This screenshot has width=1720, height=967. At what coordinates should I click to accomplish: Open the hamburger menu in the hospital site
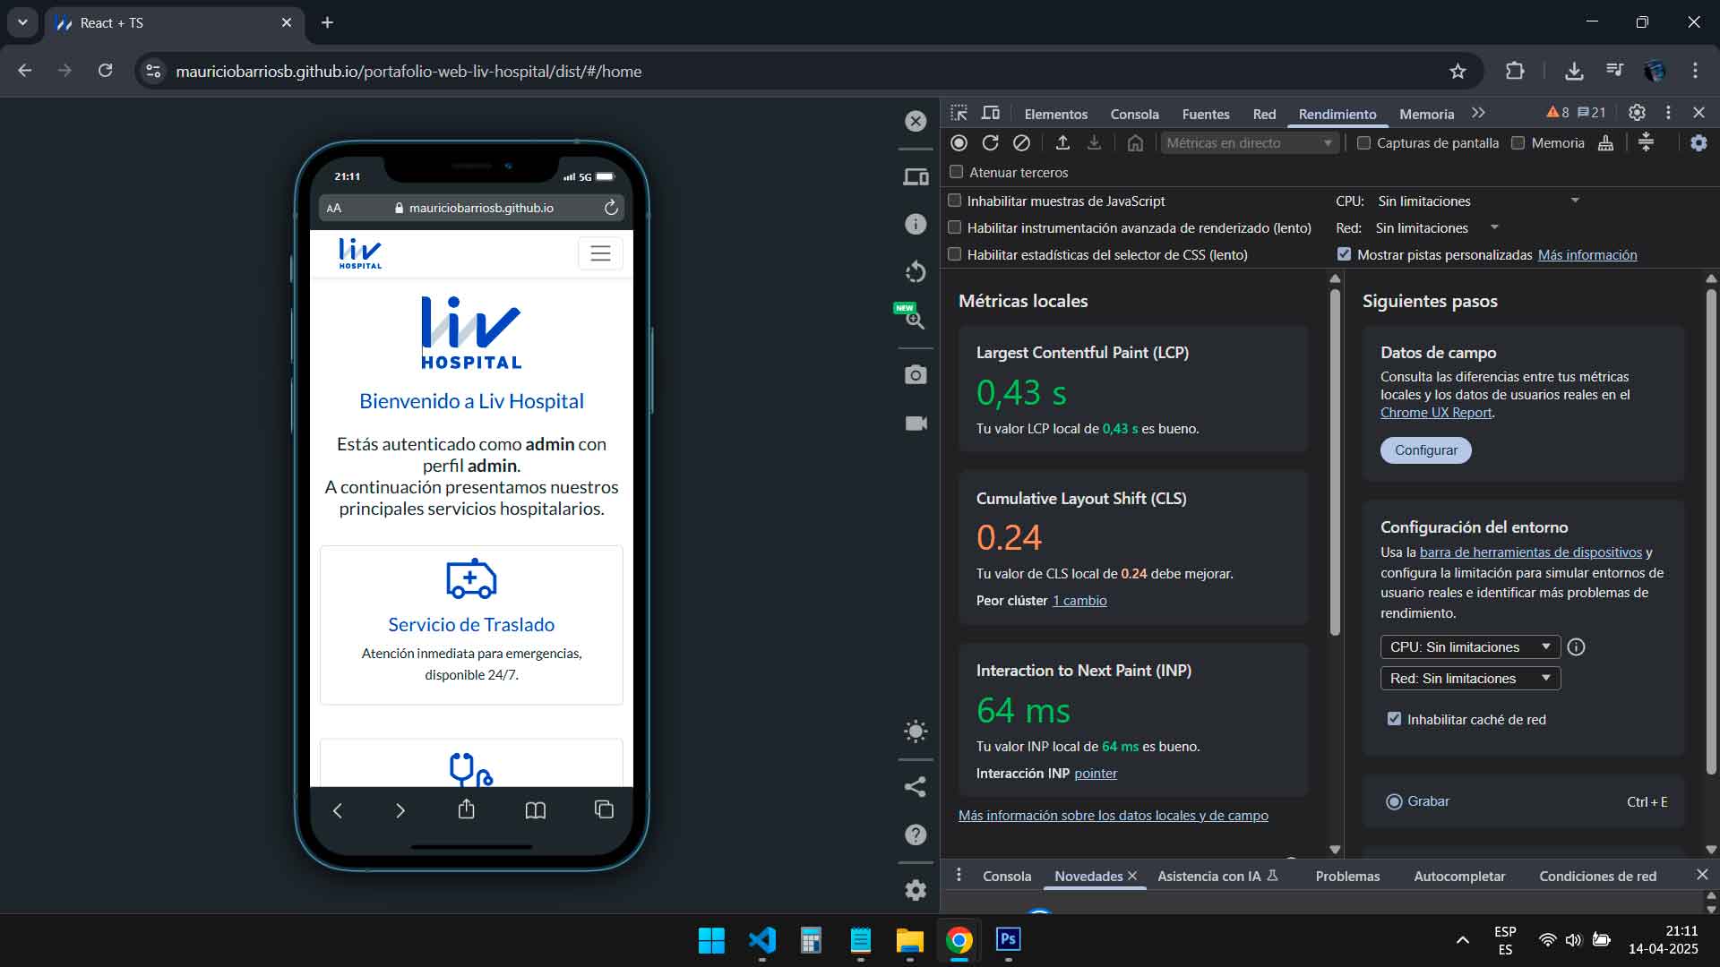600,253
